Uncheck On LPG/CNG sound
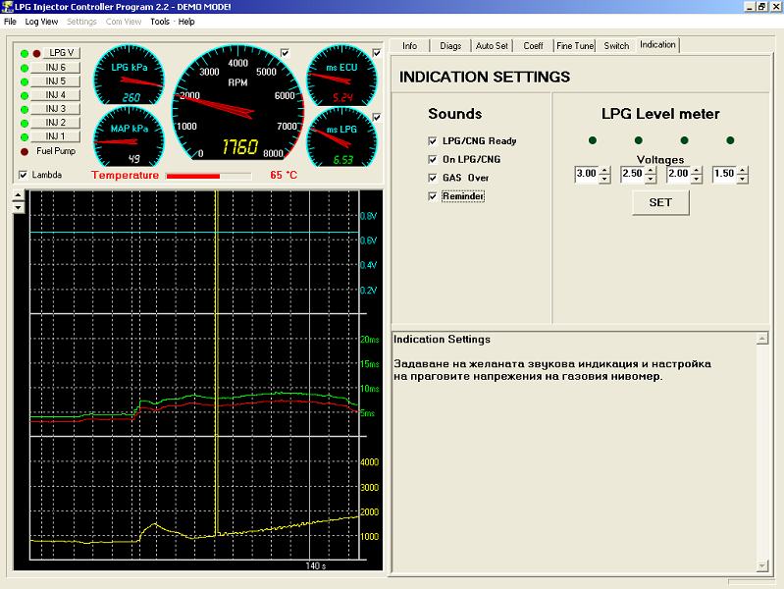Image resolution: width=784 pixels, height=589 pixels. coord(433,160)
